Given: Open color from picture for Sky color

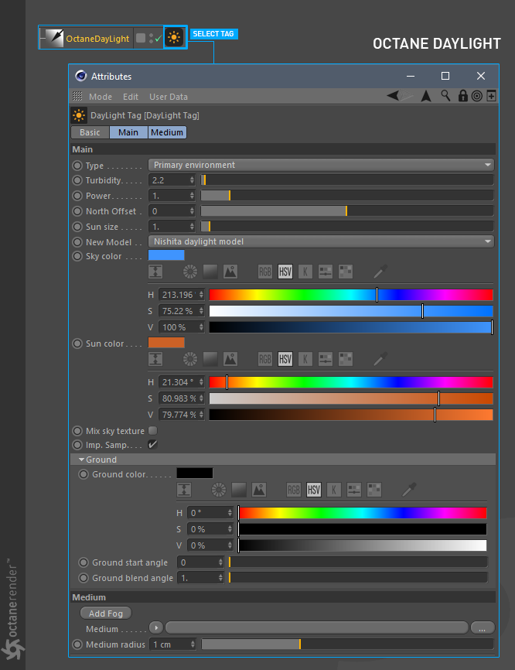Looking at the screenshot, I should 230,272.
